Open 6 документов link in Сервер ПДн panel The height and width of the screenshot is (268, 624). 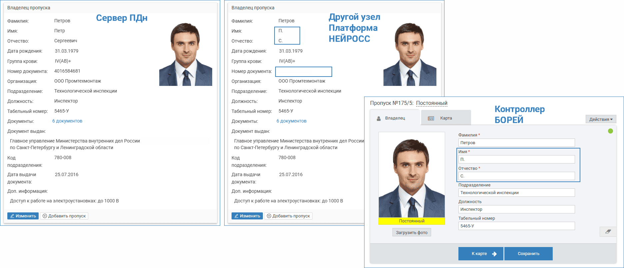pyautogui.click(x=67, y=121)
